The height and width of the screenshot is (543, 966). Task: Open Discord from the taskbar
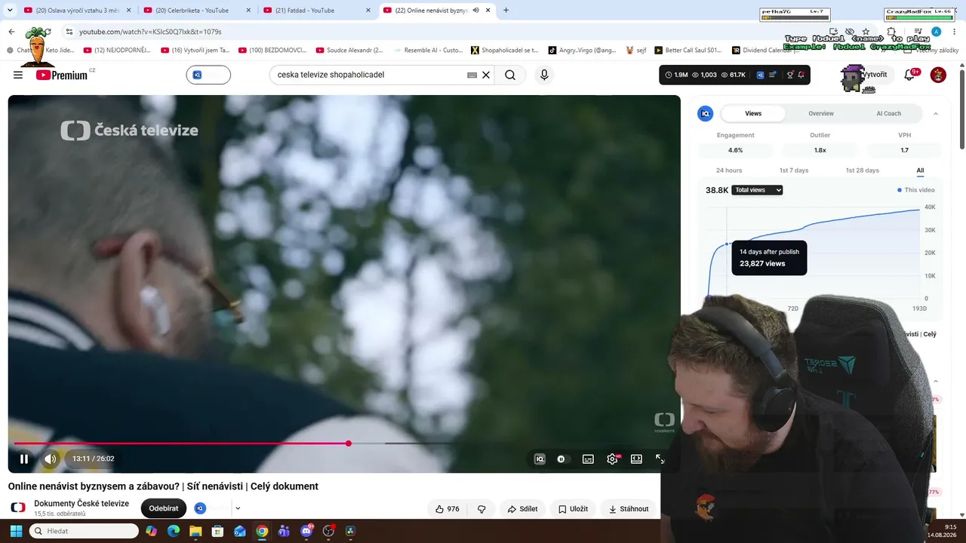pos(306,531)
